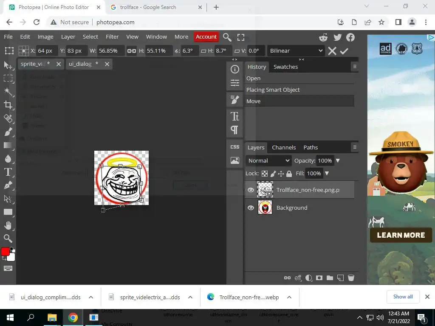
Task: Open the Filter menu
Action: tap(112, 37)
